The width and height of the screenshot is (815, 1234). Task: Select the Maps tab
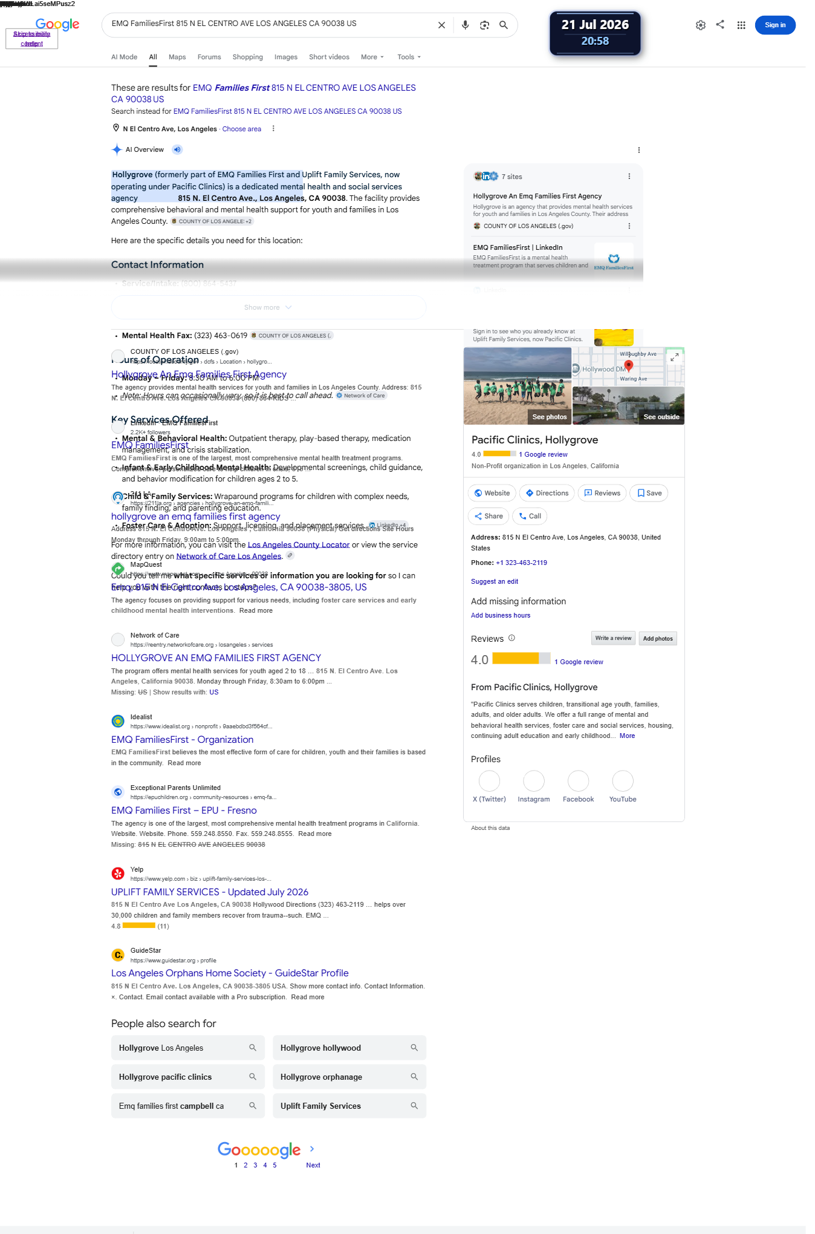(177, 57)
